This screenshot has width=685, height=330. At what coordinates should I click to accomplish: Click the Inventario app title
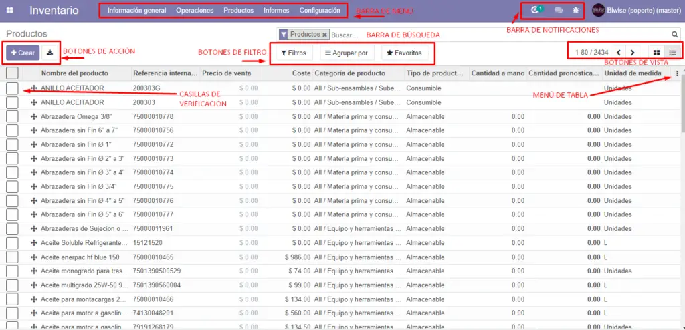tap(54, 11)
